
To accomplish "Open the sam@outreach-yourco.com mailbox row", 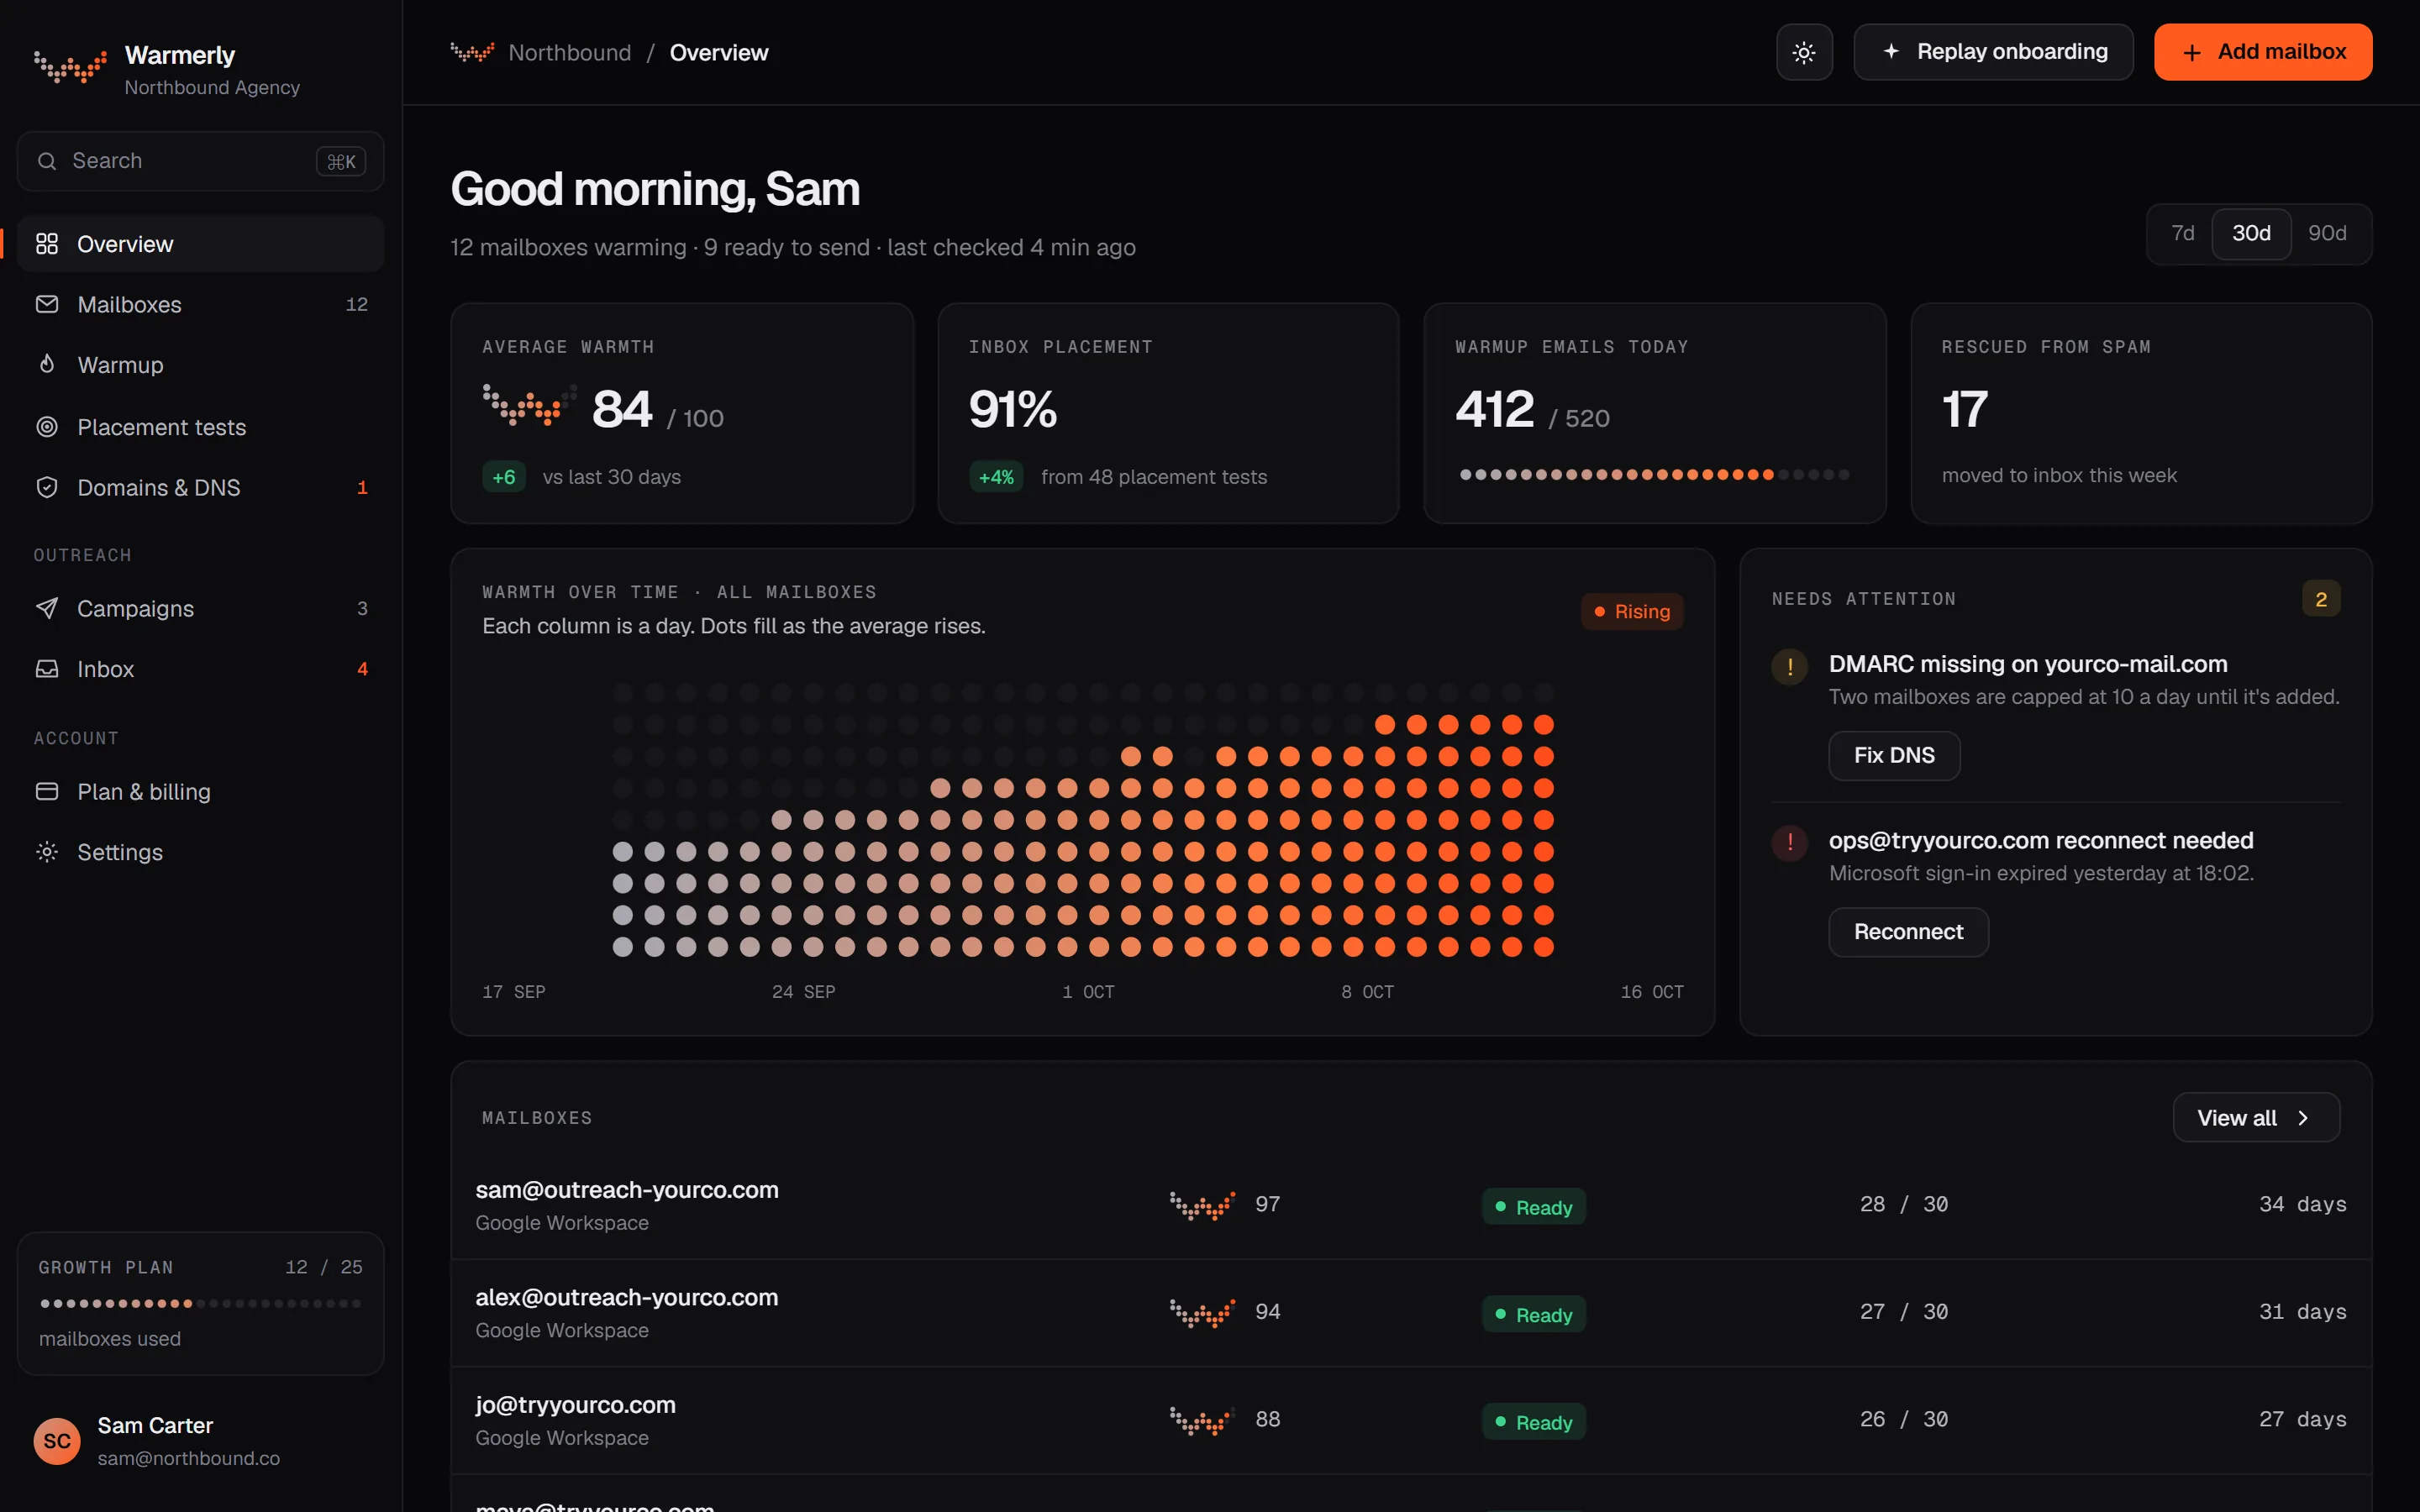I will tap(1411, 1205).
